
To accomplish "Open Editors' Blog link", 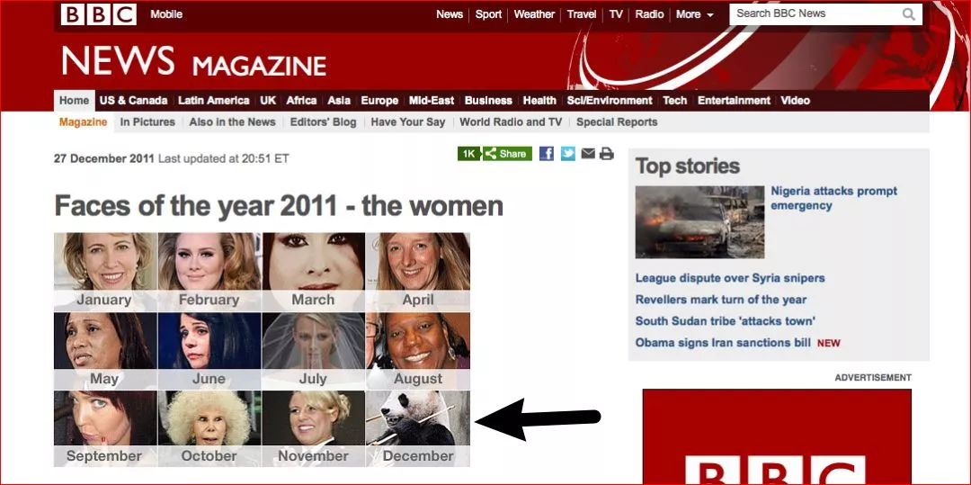I will 323,122.
